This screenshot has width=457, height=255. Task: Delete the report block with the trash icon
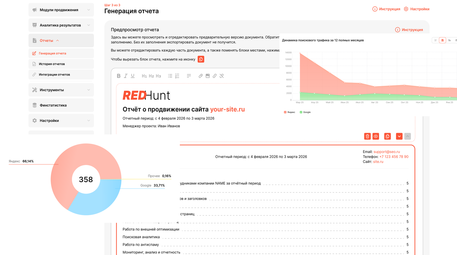pyautogui.click(x=367, y=136)
